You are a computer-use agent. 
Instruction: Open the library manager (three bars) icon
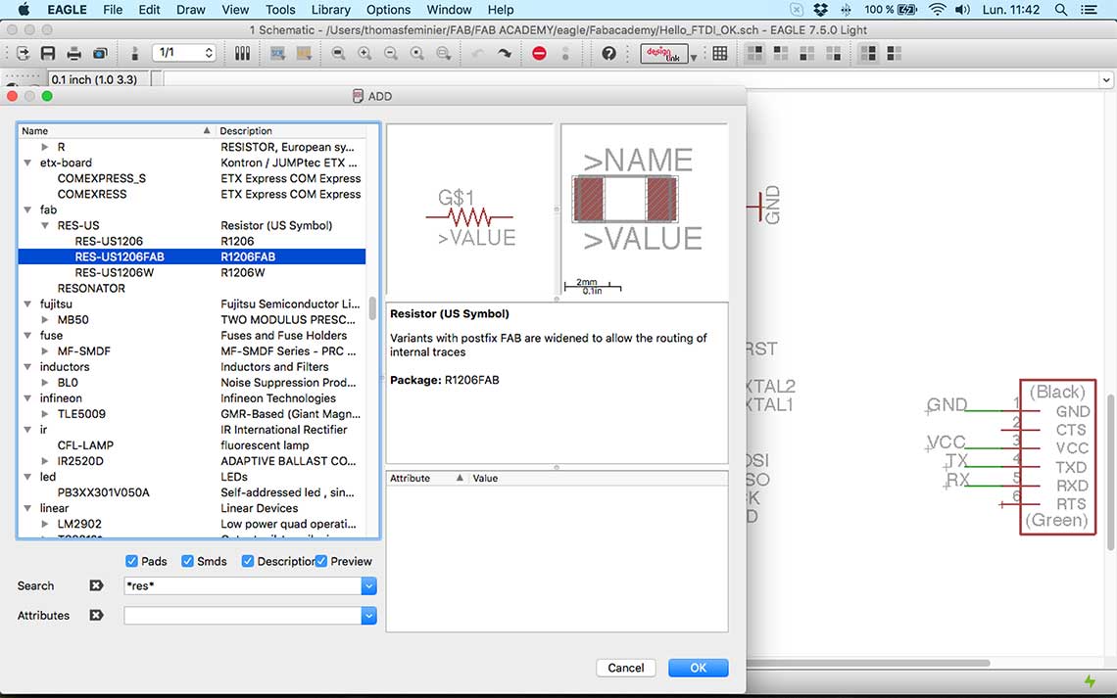242,54
